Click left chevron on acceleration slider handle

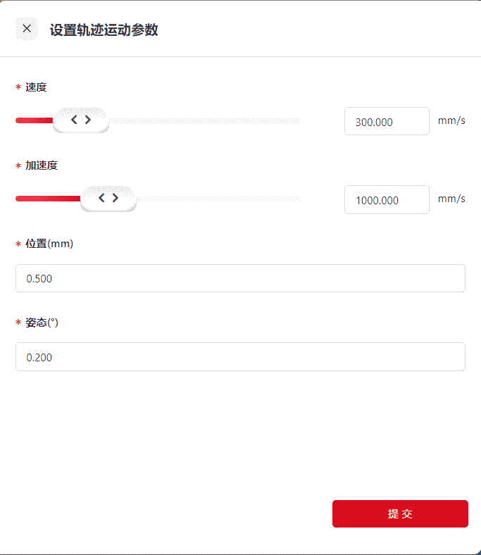[101, 198]
